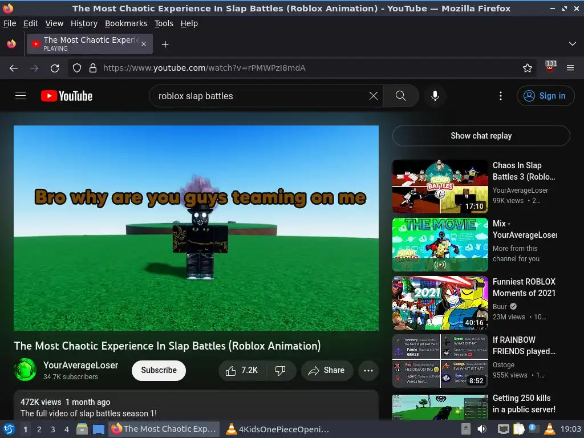Click the video title below the player

(x=167, y=346)
